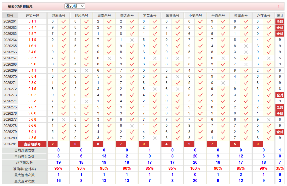The width and height of the screenshot is (287, 186).
Task: Click the 全对 badge in row 2026279
Action: [x=280, y=132]
